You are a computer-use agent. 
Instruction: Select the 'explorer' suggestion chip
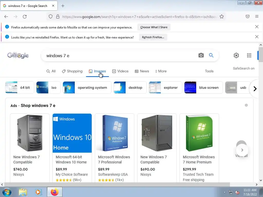point(165,87)
